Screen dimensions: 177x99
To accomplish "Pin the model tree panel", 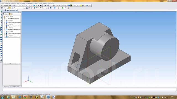I will coord(19,12).
